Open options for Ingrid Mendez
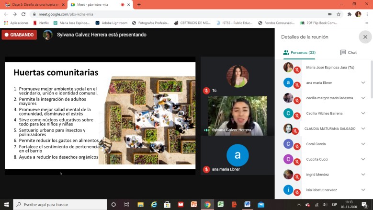Screen dimensions: 373x210 [362, 174]
